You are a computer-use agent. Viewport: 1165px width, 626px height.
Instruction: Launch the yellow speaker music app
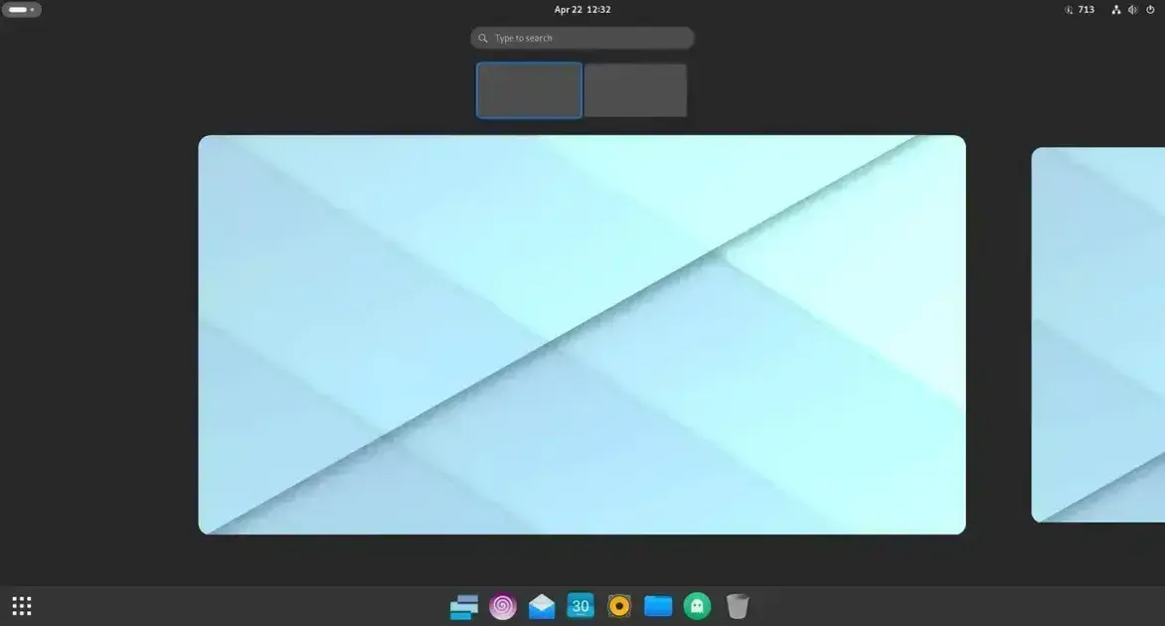point(619,606)
